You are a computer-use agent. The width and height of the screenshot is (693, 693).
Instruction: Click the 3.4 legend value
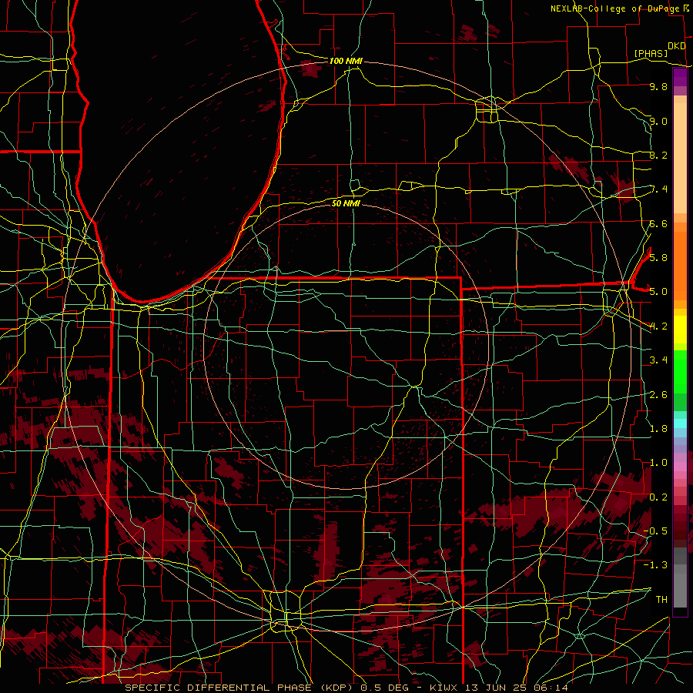[658, 360]
